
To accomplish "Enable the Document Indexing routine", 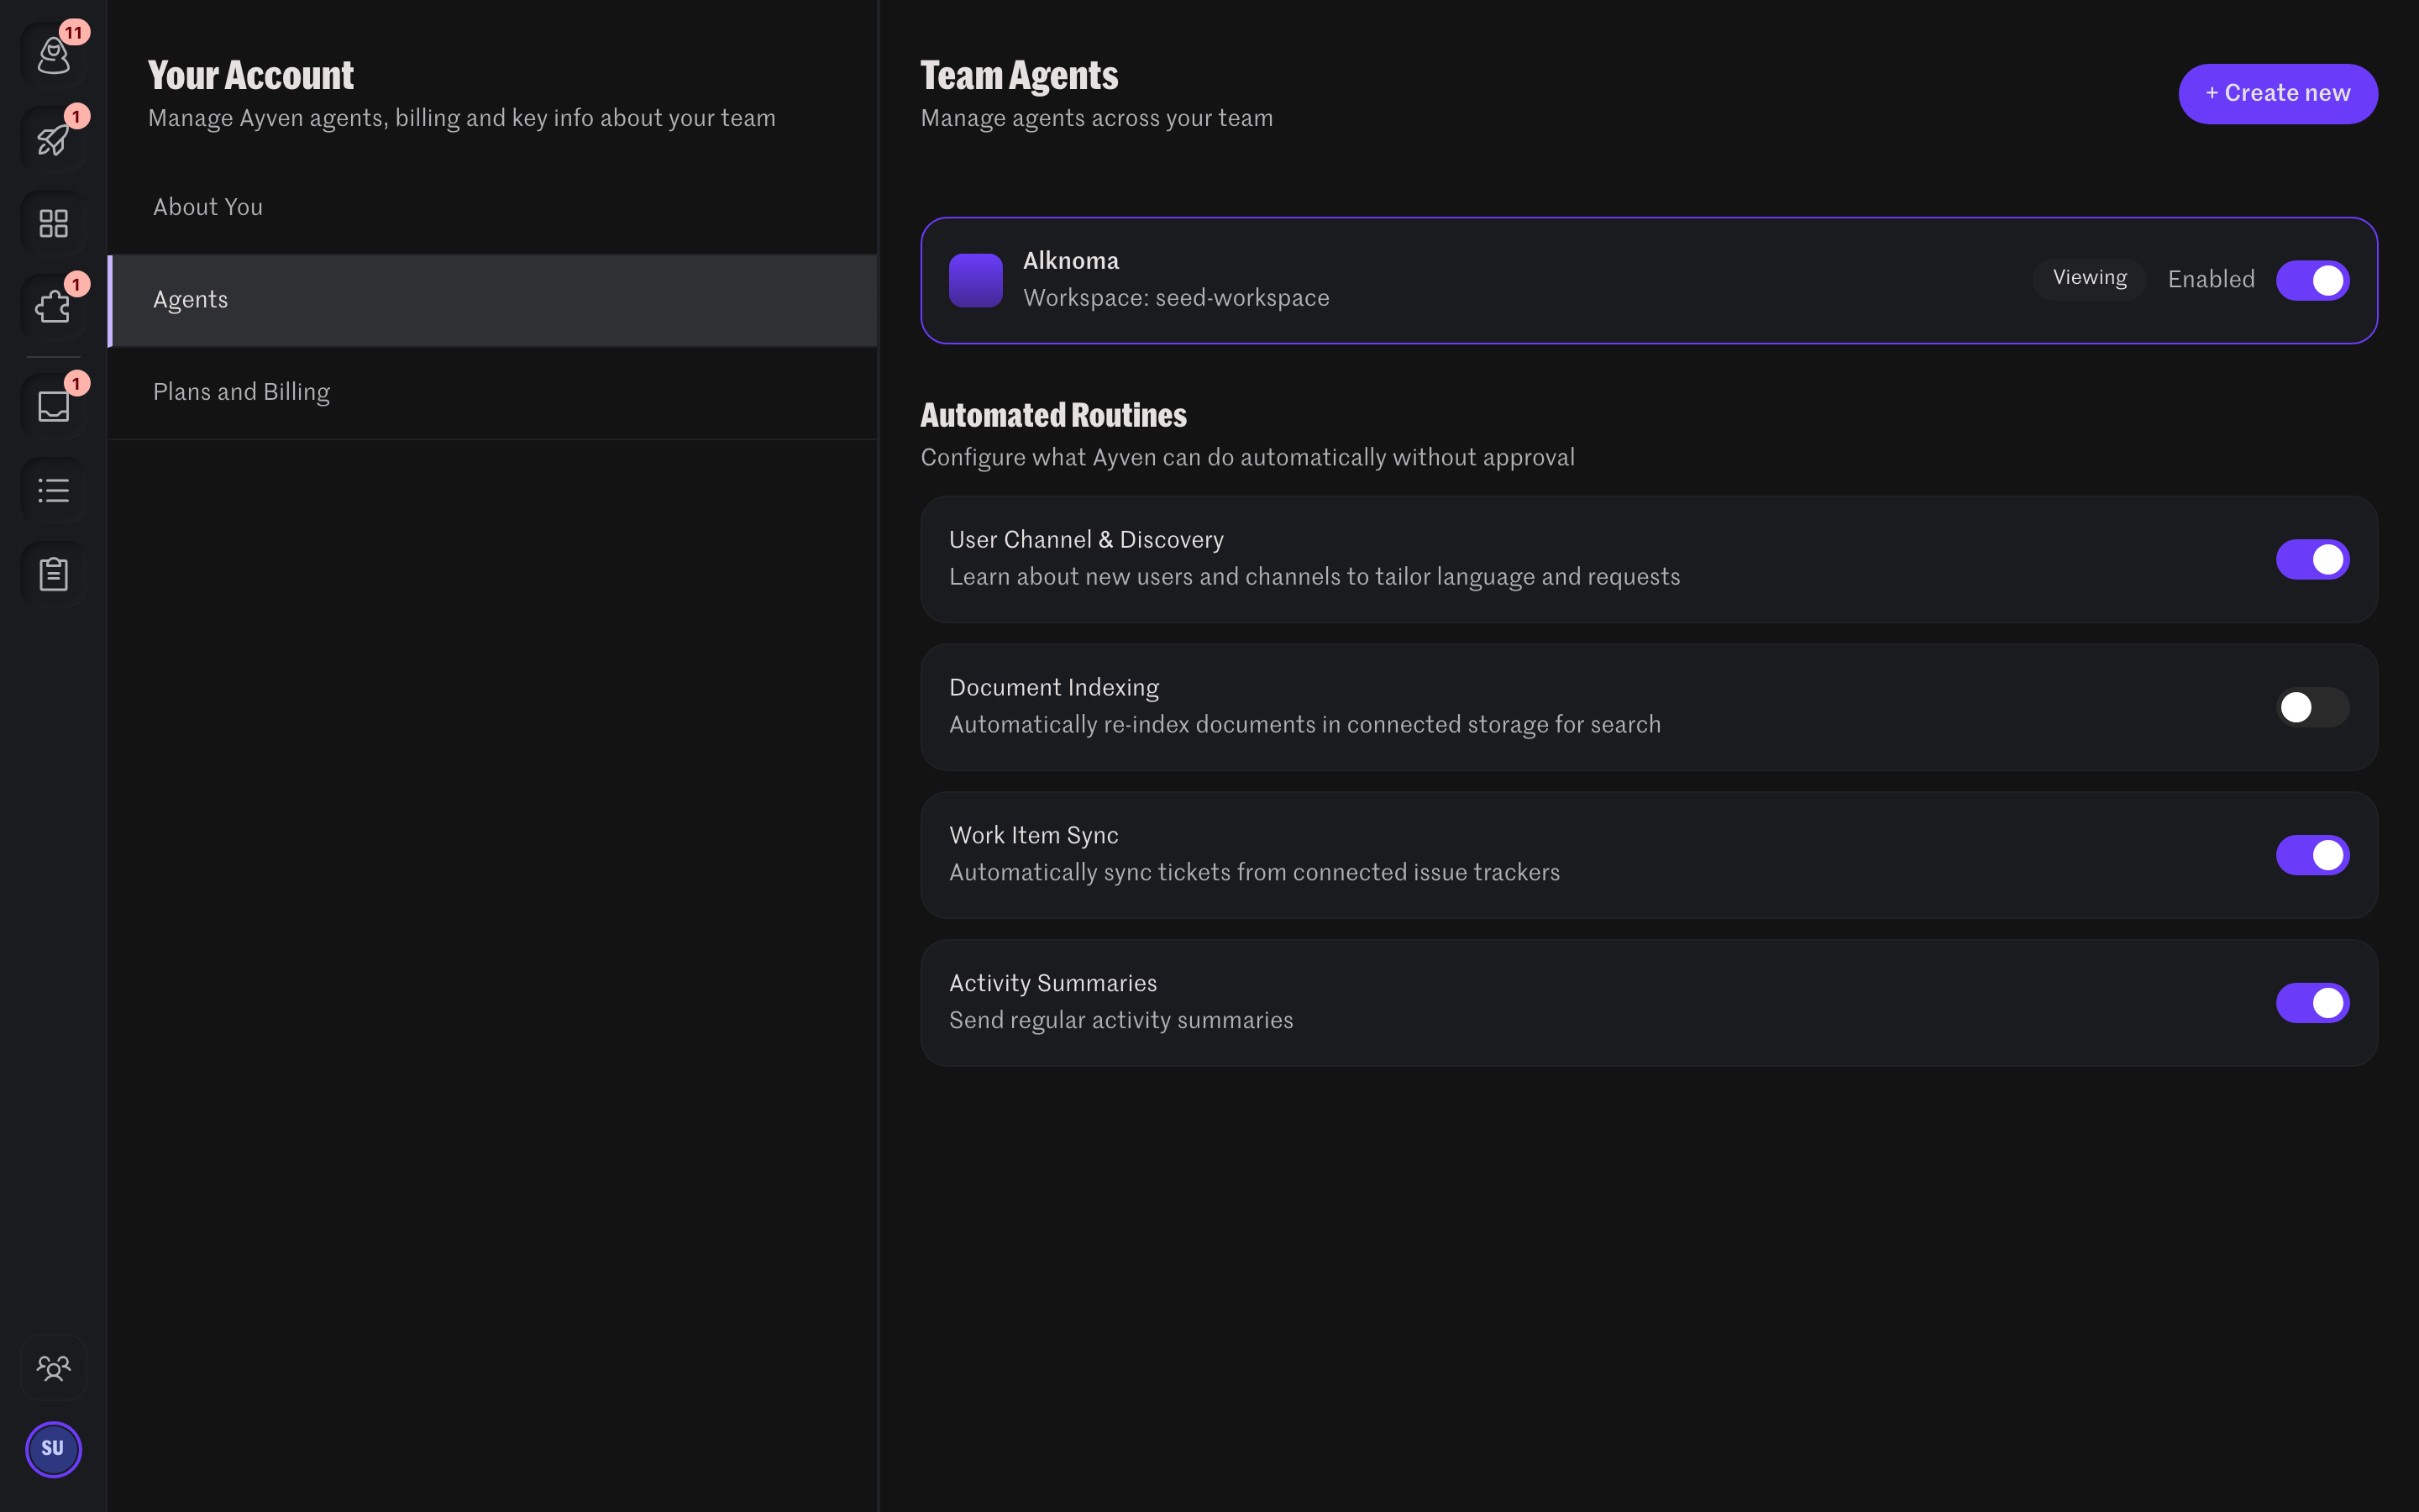I will pyautogui.click(x=2312, y=707).
